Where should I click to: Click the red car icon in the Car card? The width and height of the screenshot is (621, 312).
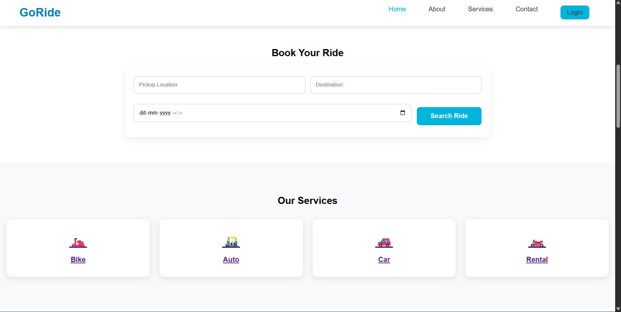coord(384,242)
